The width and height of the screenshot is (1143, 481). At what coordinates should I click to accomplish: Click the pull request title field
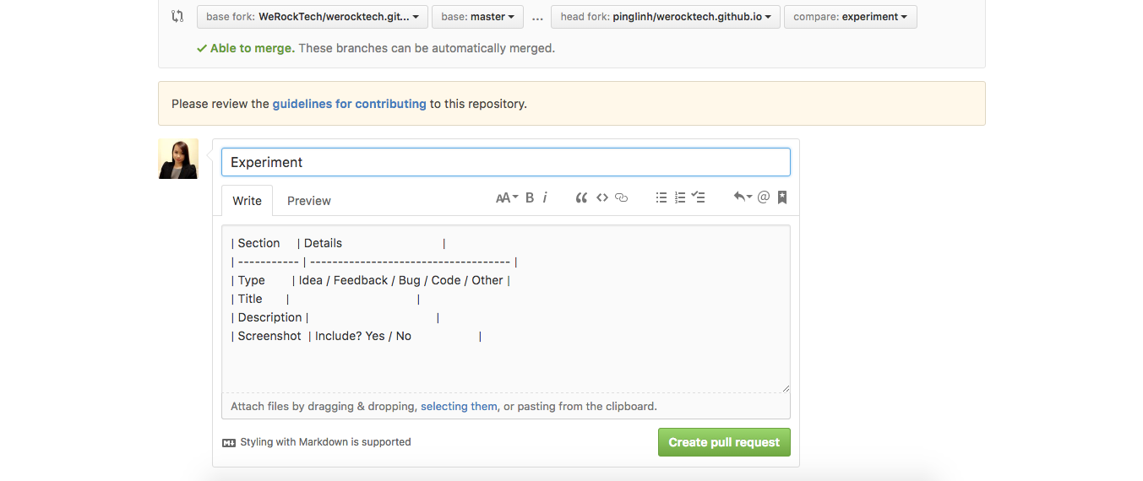505,162
